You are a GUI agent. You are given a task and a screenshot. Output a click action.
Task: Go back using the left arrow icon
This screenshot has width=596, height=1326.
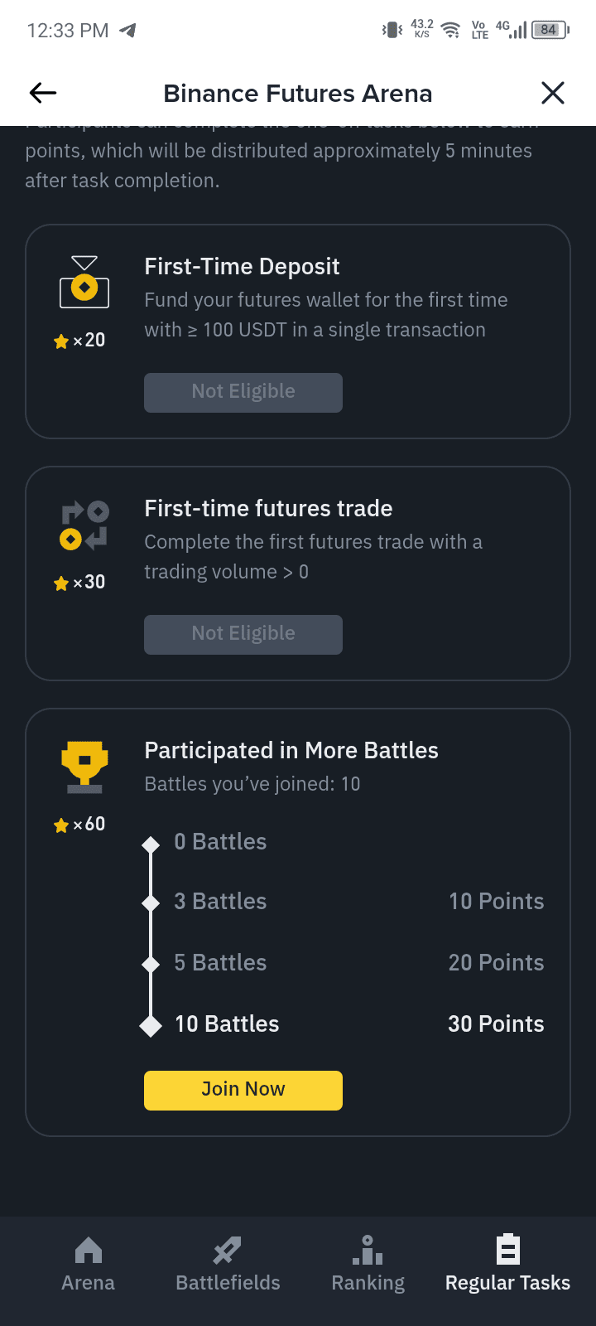pos(43,93)
